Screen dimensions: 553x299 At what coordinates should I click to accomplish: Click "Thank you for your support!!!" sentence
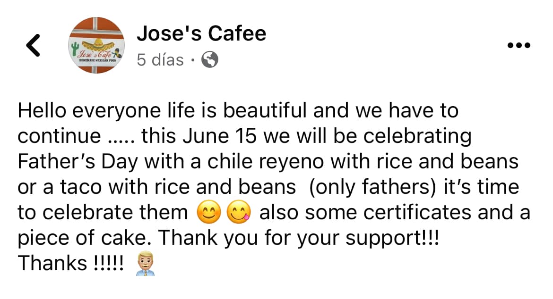(x=298, y=238)
